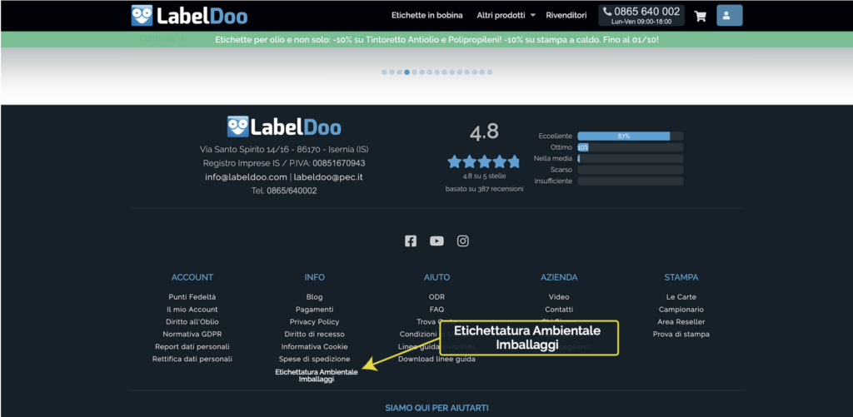Open Spese di spedizione link

coord(314,359)
